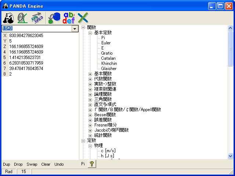Open the expression history dropdown arrow
The image size is (235, 176).
tap(75, 29)
